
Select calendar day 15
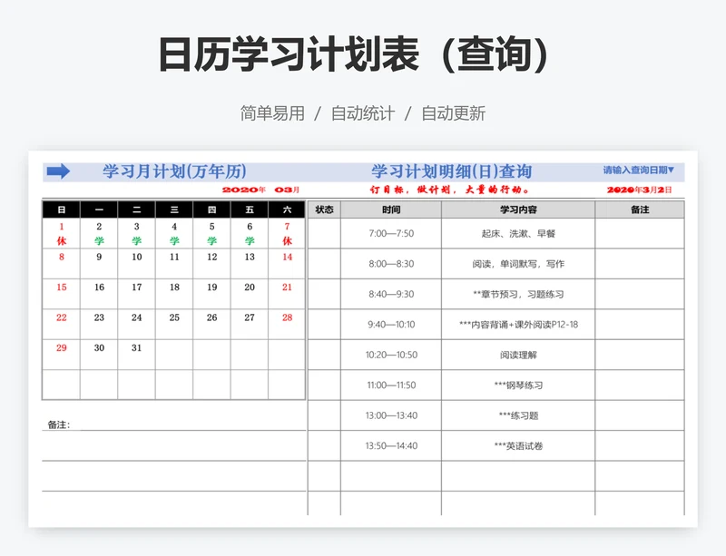click(x=61, y=294)
